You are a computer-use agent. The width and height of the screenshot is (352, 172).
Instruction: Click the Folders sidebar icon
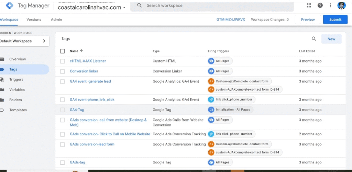2,100
